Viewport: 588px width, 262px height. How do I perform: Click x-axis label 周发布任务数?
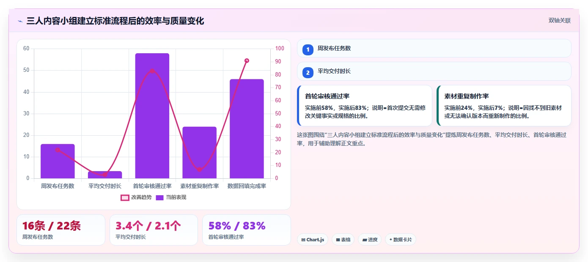point(58,186)
